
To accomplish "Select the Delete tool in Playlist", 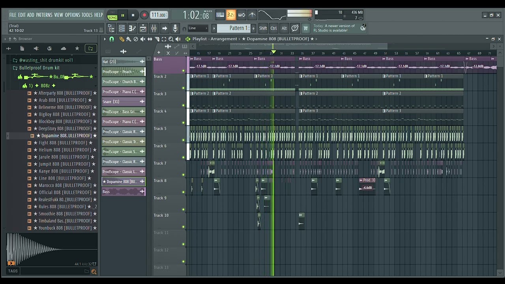I will point(136,39).
